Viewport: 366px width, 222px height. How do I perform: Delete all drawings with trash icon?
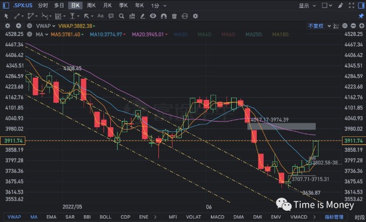pos(174,16)
